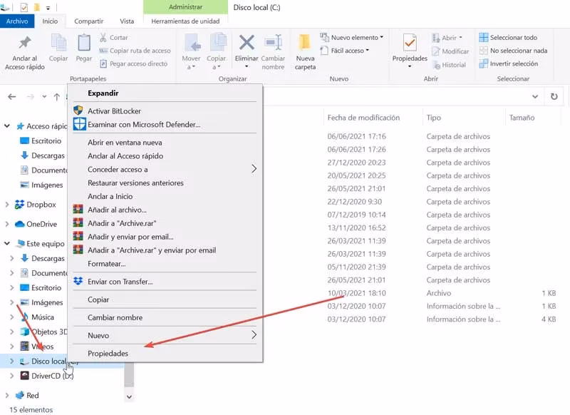Click the Eliminar red X icon
The height and width of the screenshot is (415, 570).
[247, 43]
